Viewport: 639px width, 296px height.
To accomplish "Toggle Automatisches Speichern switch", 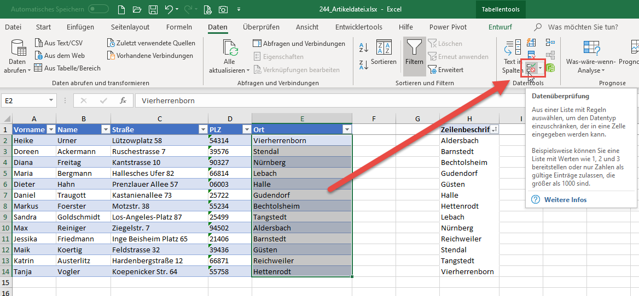I will (98, 9).
